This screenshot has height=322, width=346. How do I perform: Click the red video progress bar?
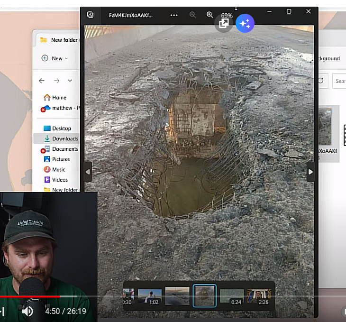pyautogui.click(x=29, y=296)
